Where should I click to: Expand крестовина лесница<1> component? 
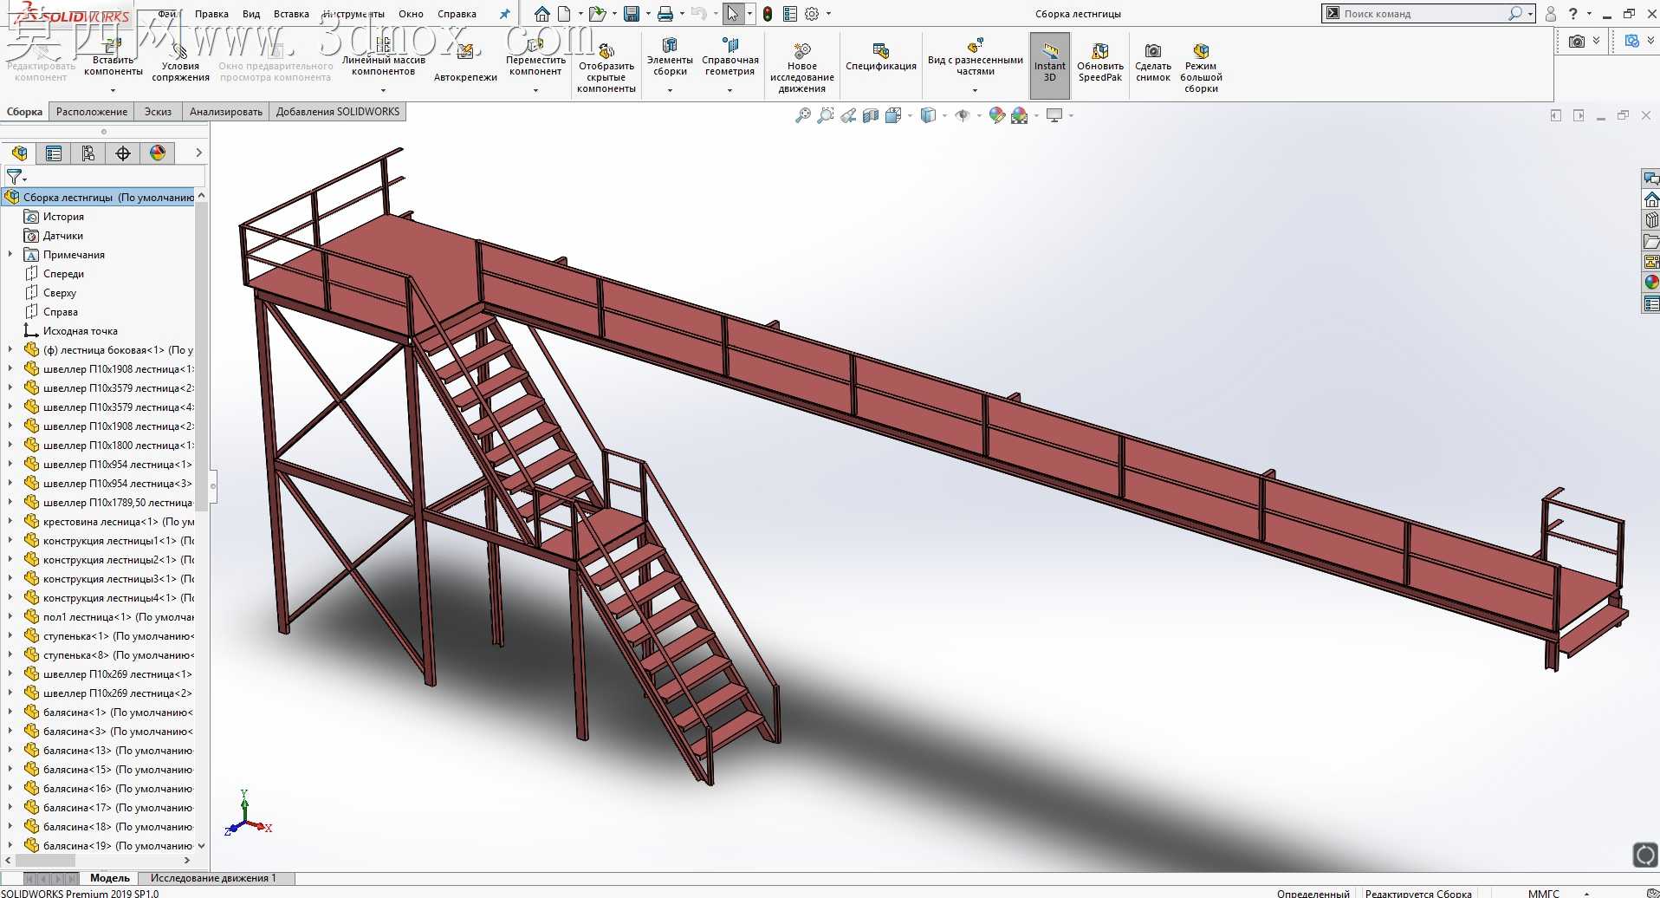pos(10,522)
